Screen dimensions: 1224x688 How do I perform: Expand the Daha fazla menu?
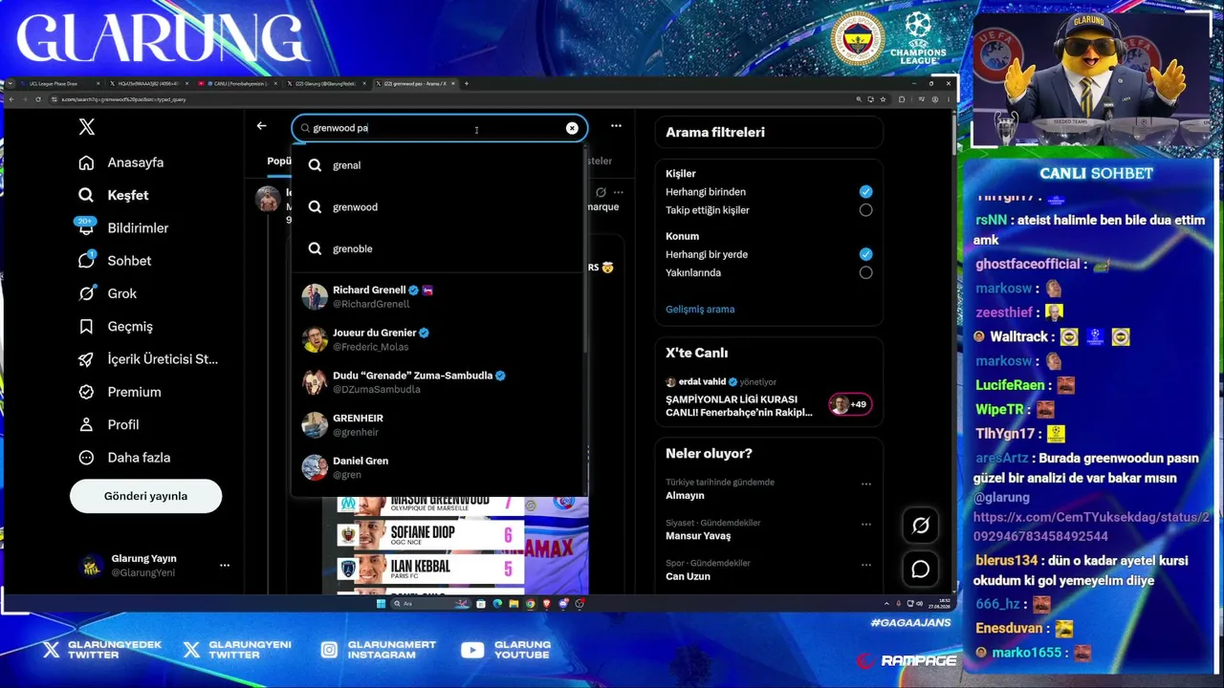pos(123,458)
